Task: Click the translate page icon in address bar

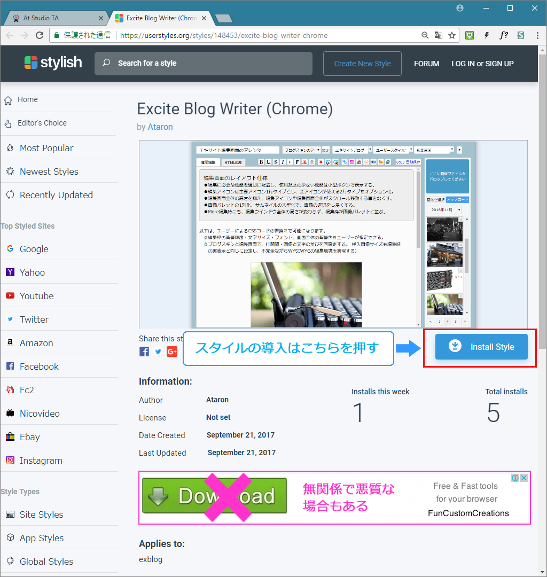Action: pyautogui.click(x=438, y=35)
